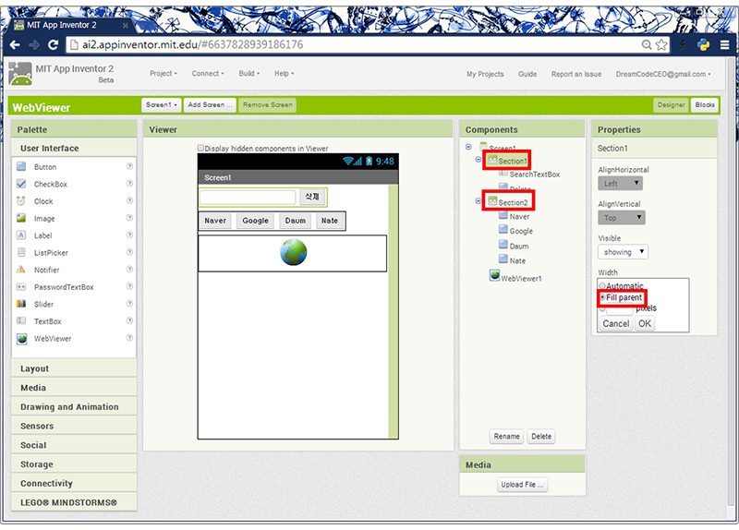Image resolution: width=739 pixels, height=530 pixels.
Task: Toggle Display hidden components in Viewer
Action: pos(200,148)
